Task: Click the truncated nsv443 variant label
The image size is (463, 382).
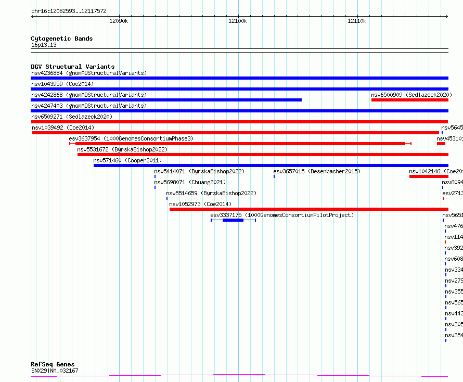Action: tap(454, 313)
